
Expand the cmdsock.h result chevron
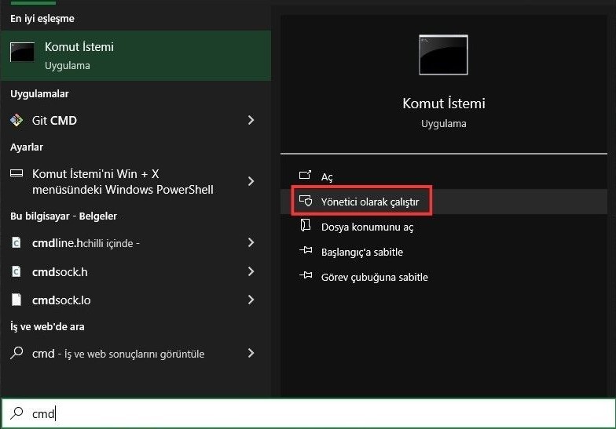[251, 271]
